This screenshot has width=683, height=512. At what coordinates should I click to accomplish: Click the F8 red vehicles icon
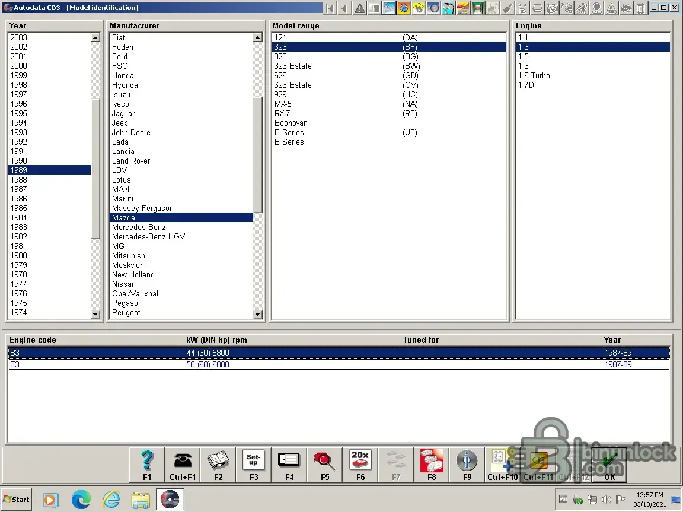(432, 465)
